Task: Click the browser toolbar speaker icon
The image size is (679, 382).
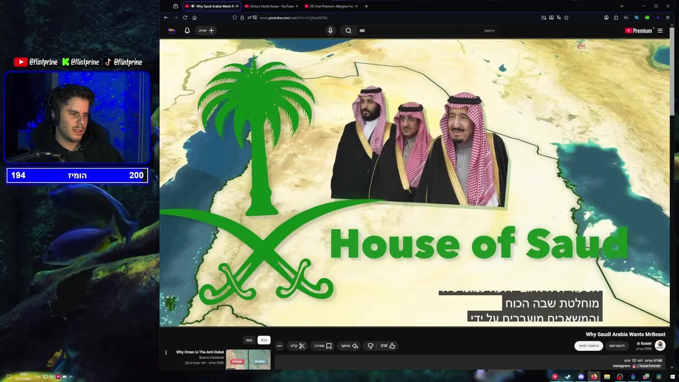Action: (626, 18)
